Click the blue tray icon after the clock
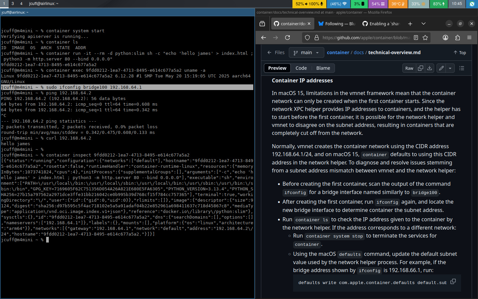Viewport: 478px width, 299px height. (x=472, y=4)
